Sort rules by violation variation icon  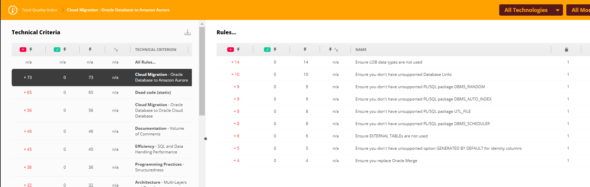click(333, 50)
